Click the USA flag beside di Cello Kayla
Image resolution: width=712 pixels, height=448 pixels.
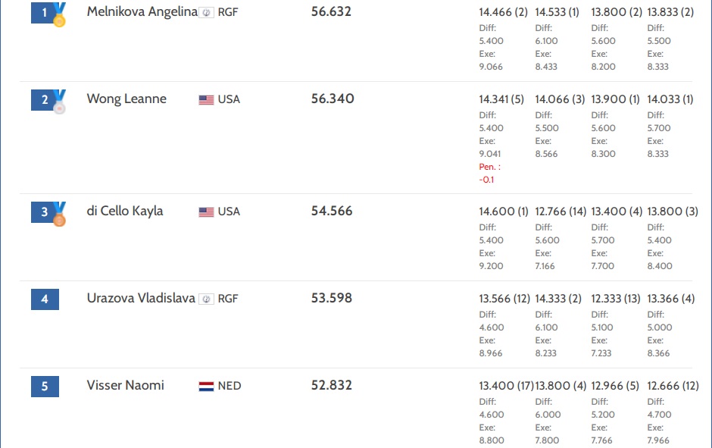click(206, 211)
